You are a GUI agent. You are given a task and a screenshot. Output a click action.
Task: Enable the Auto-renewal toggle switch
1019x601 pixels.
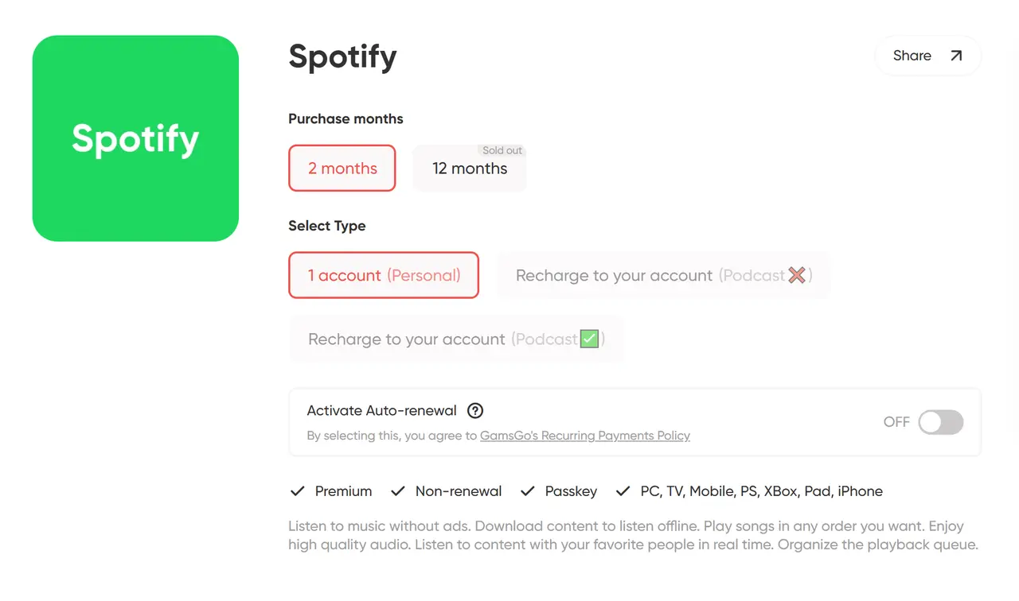pos(940,422)
